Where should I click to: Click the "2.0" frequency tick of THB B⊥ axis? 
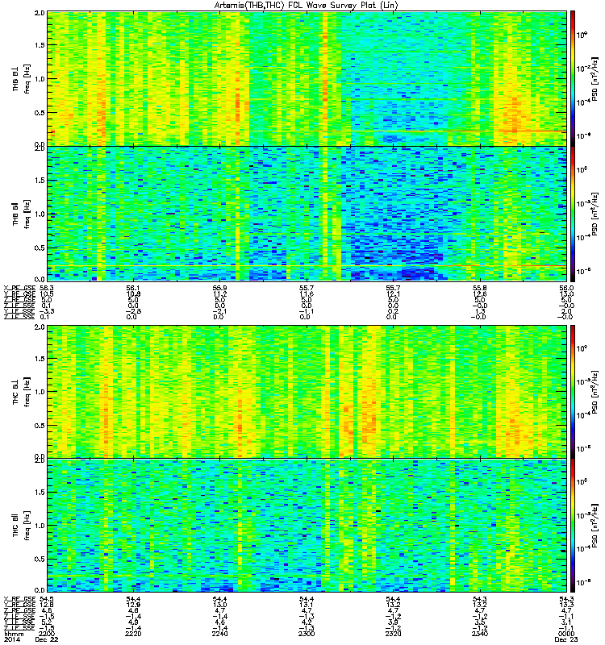click(x=40, y=13)
